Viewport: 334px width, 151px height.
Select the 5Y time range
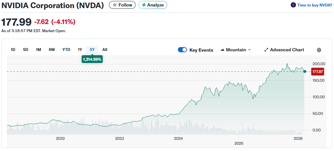[92, 50]
